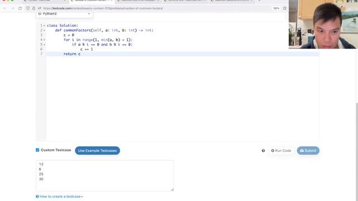This screenshot has width=358, height=201.
Task: Click line number 7 in the gutter
Action: click(x=41, y=54)
